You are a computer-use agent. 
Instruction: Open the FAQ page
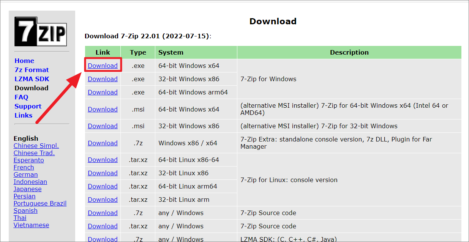pos(21,97)
